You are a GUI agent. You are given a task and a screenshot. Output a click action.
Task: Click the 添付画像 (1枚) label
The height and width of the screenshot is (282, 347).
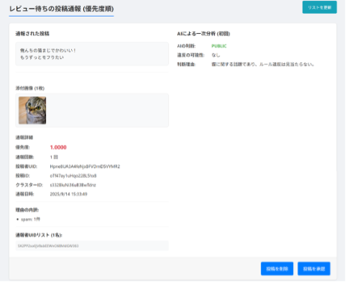point(30,88)
